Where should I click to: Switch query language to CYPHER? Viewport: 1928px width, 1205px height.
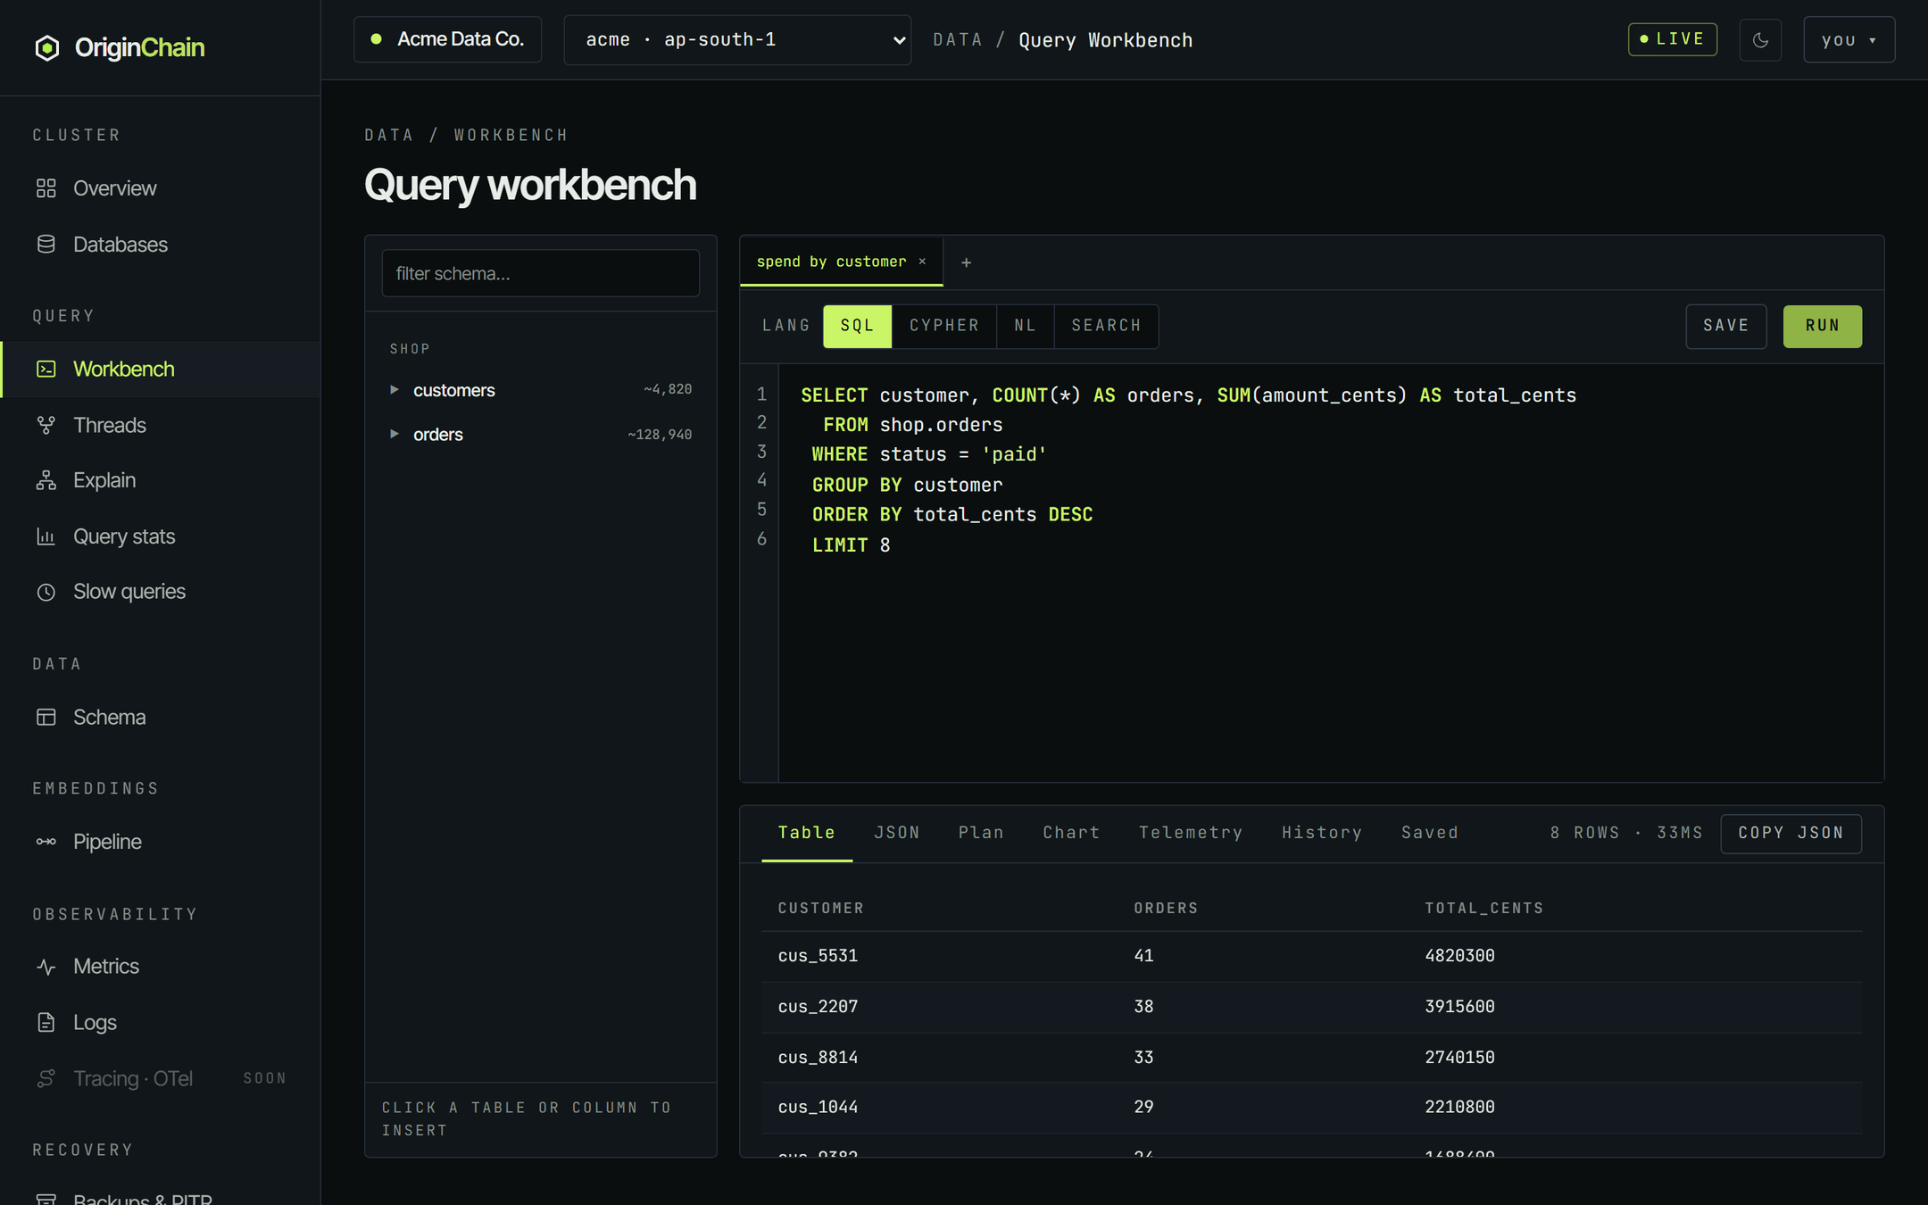click(944, 326)
